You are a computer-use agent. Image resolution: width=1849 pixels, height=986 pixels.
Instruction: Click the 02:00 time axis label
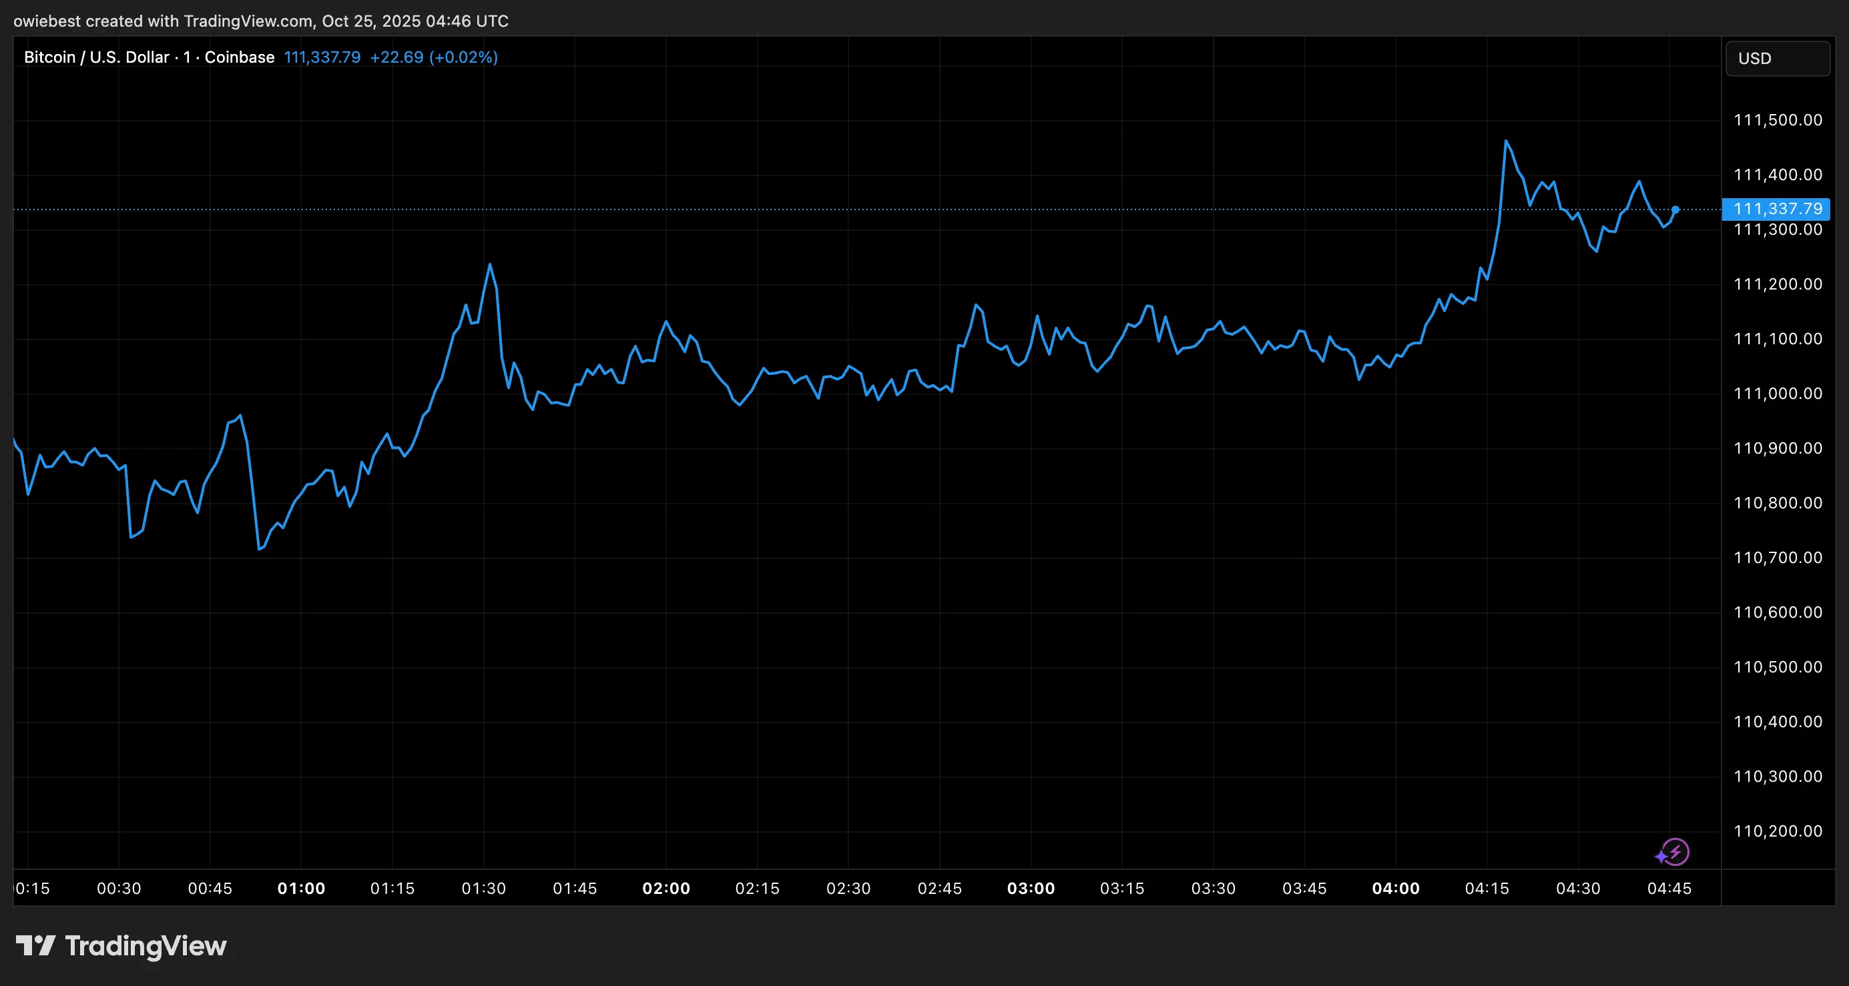(x=666, y=889)
